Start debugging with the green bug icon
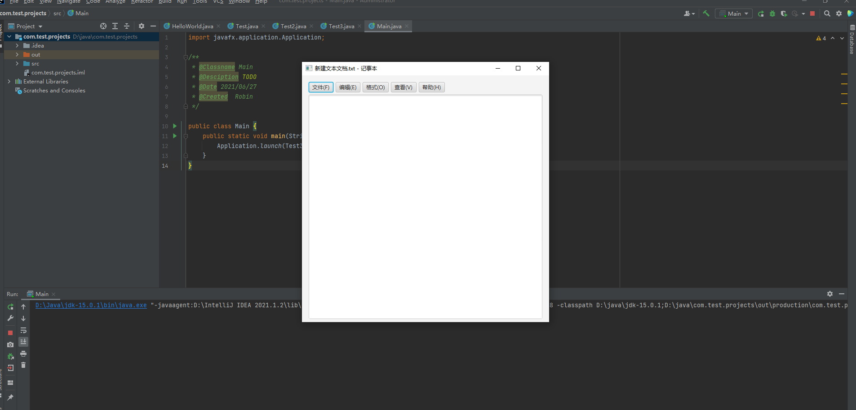The height and width of the screenshot is (410, 856). pos(772,13)
